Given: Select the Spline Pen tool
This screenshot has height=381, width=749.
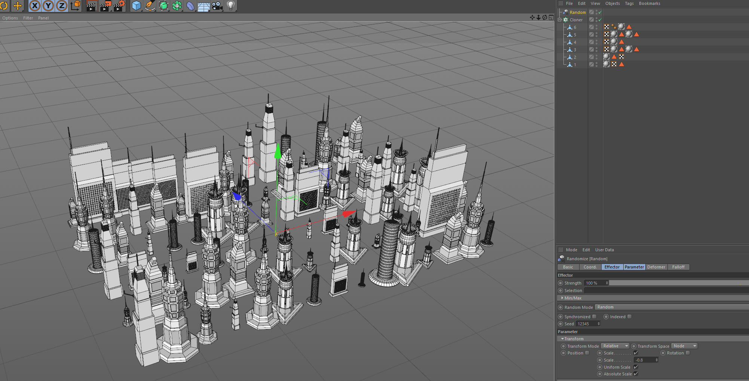Looking at the screenshot, I should pos(150,6).
